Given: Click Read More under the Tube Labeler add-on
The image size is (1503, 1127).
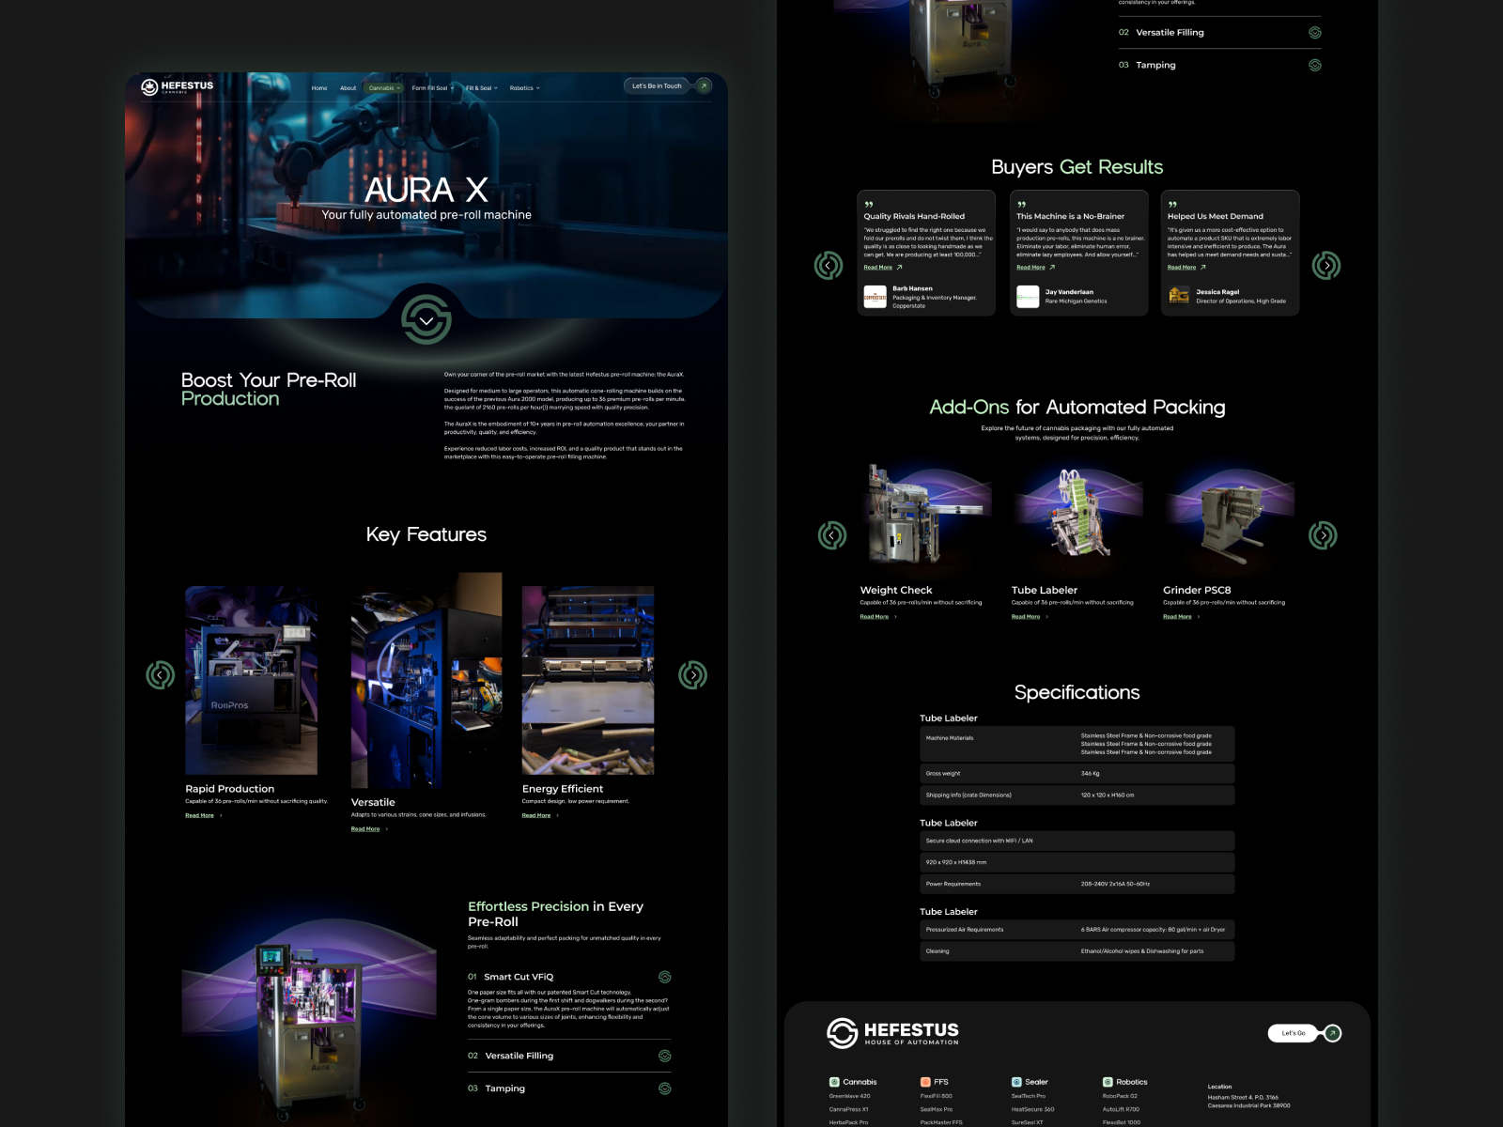Looking at the screenshot, I should (1026, 617).
